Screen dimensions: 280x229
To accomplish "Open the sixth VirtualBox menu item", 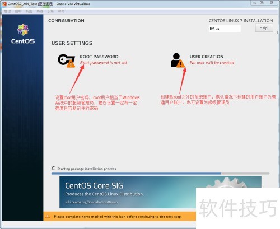I will tap(61, 11).
